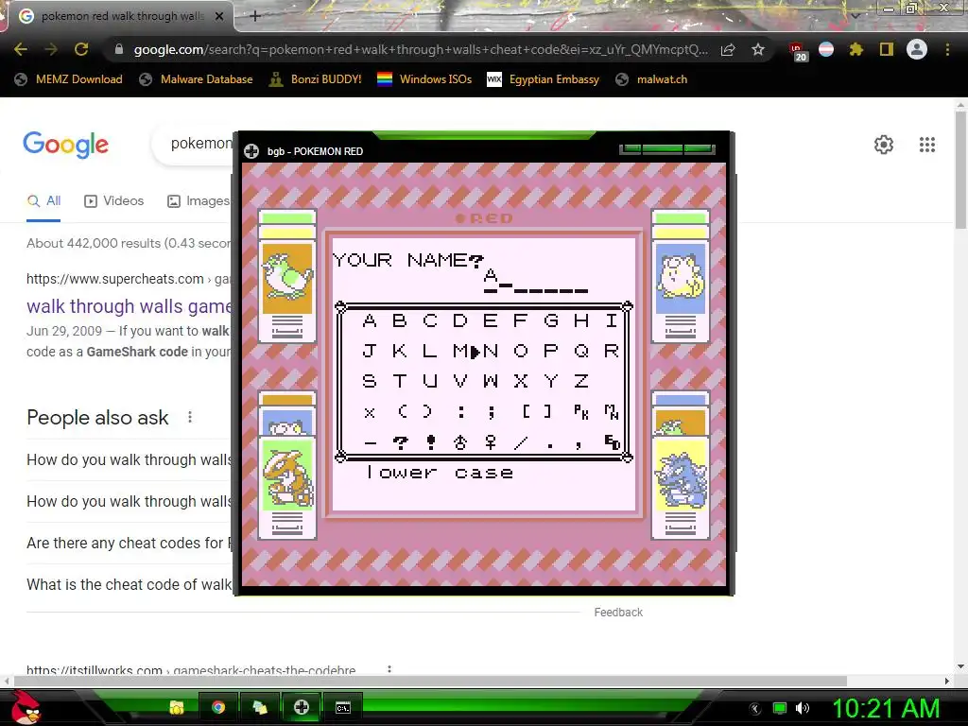Open the MEMZ Download bookmark

pos(69,79)
